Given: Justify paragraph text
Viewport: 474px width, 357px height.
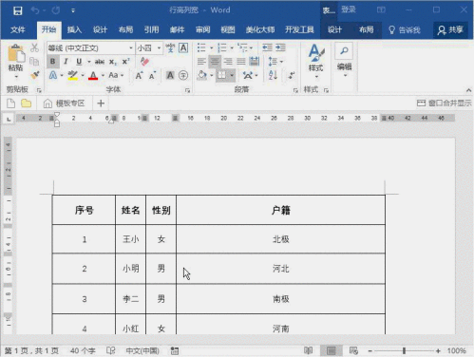Looking at the screenshot, I should (x=241, y=62).
